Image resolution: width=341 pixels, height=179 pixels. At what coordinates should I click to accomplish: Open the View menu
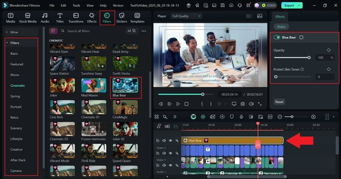tap(90, 6)
